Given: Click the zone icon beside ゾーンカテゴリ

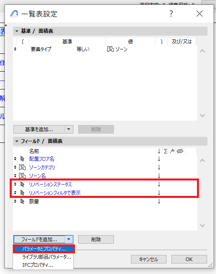Looking at the screenshot, I should click(x=22, y=167).
